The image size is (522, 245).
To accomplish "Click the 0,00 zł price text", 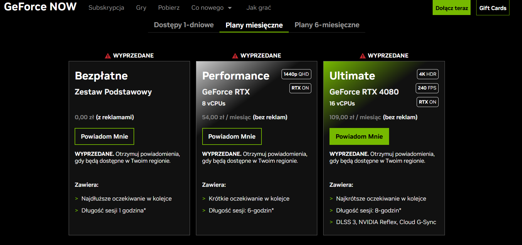I will [84, 117].
